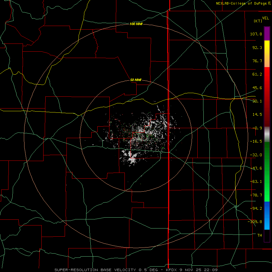Screen dimensions: 272x272
Task: Click the -63.1 legend value
Action: click(256, 182)
